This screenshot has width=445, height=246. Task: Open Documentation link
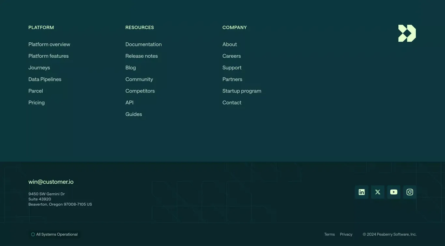(143, 44)
